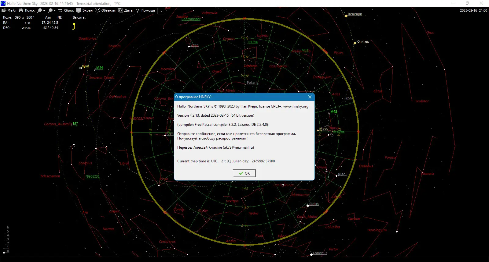Open the Объекты menu

(x=105, y=10)
